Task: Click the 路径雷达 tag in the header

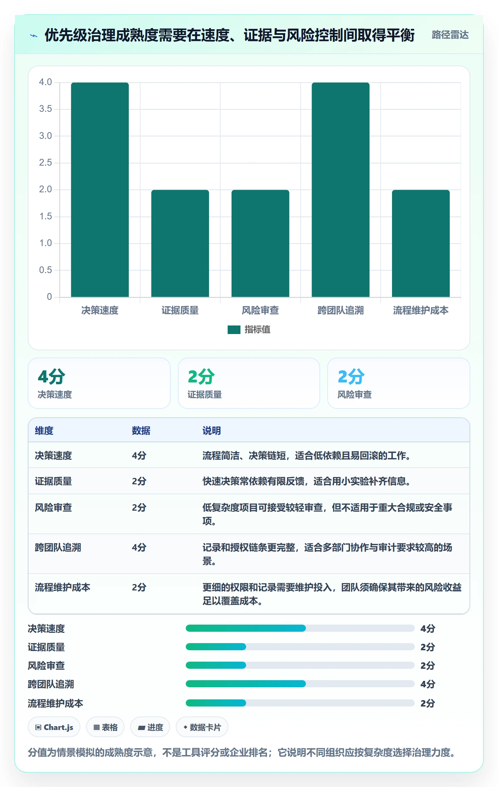Action: tap(450, 35)
